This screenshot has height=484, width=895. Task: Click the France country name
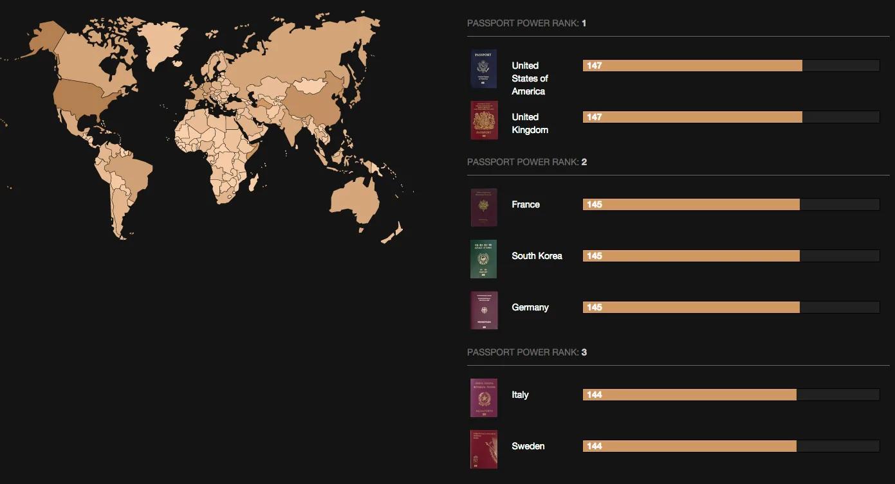[526, 204]
